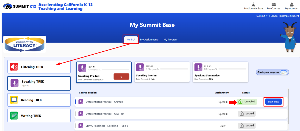The height and width of the screenshot is (131, 300).
Task: Open My Courses briefcase icon
Action: [273, 5]
